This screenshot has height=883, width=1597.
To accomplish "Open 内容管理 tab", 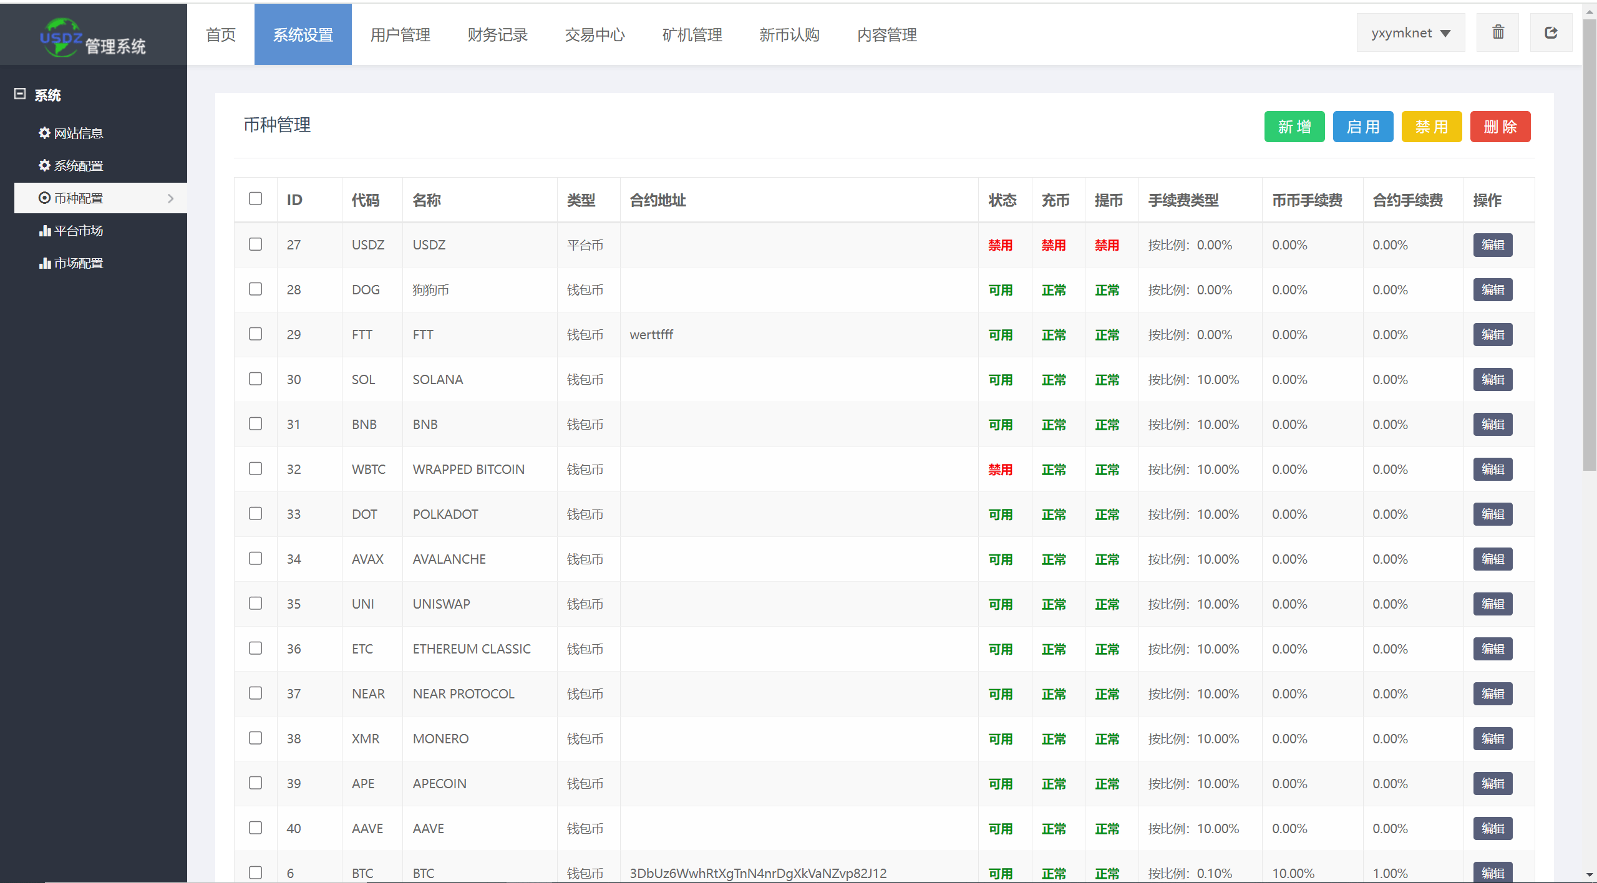I will [x=887, y=34].
